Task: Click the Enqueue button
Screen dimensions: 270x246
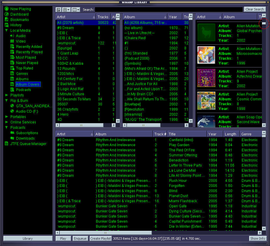Action: tap(80, 239)
